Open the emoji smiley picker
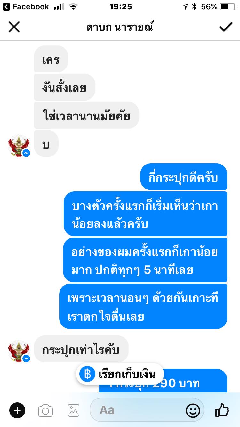The width and height of the screenshot is (240, 427). [x=193, y=410]
